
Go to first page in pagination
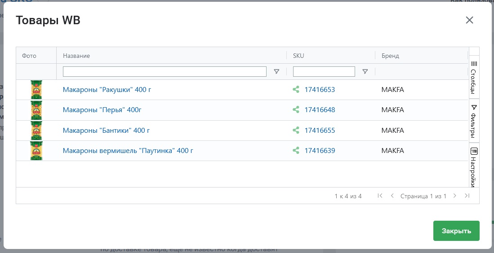pyautogui.click(x=380, y=196)
